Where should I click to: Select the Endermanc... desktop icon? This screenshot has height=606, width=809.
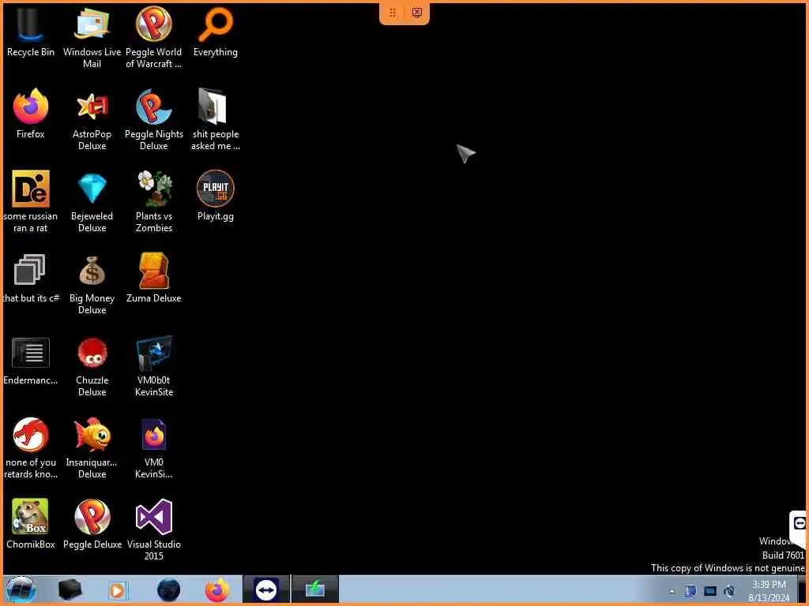pyautogui.click(x=31, y=361)
